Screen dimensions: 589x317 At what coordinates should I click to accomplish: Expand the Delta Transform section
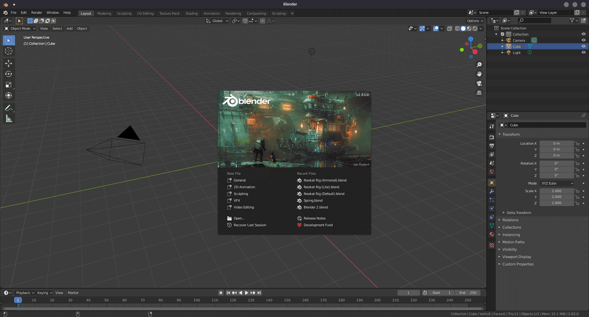coord(518,213)
